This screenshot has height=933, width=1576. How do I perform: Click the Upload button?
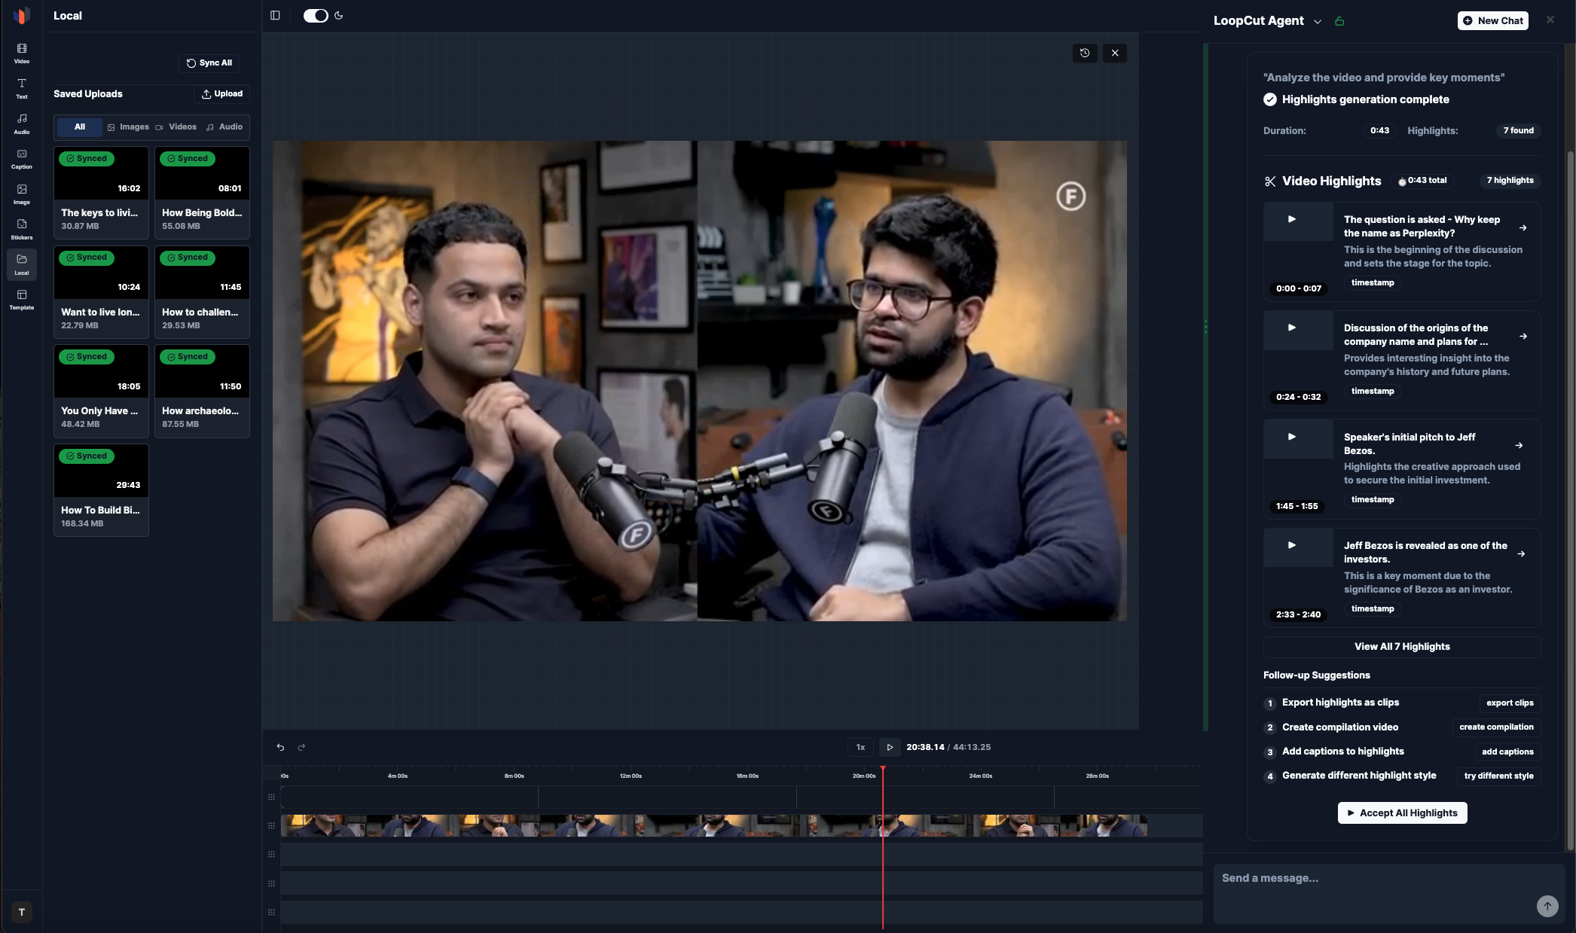pyautogui.click(x=222, y=93)
